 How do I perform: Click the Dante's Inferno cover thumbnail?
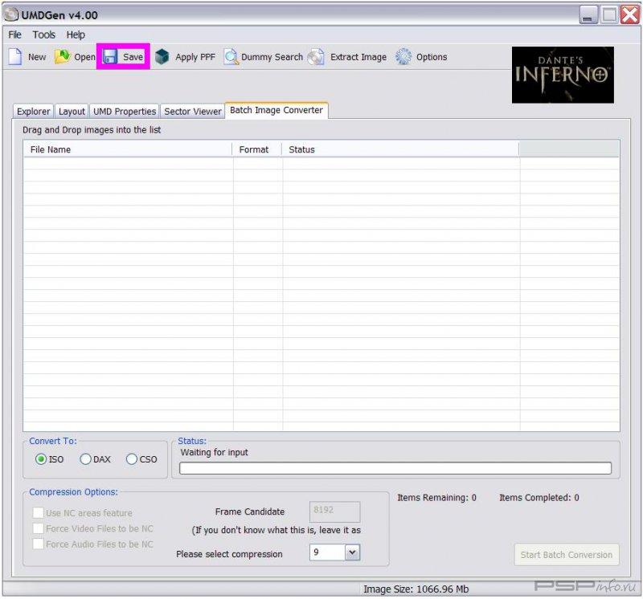tap(563, 75)
